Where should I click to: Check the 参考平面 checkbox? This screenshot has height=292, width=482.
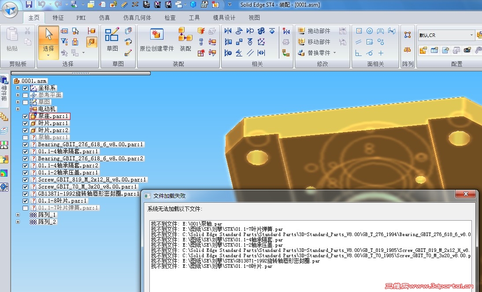[25, 95]
